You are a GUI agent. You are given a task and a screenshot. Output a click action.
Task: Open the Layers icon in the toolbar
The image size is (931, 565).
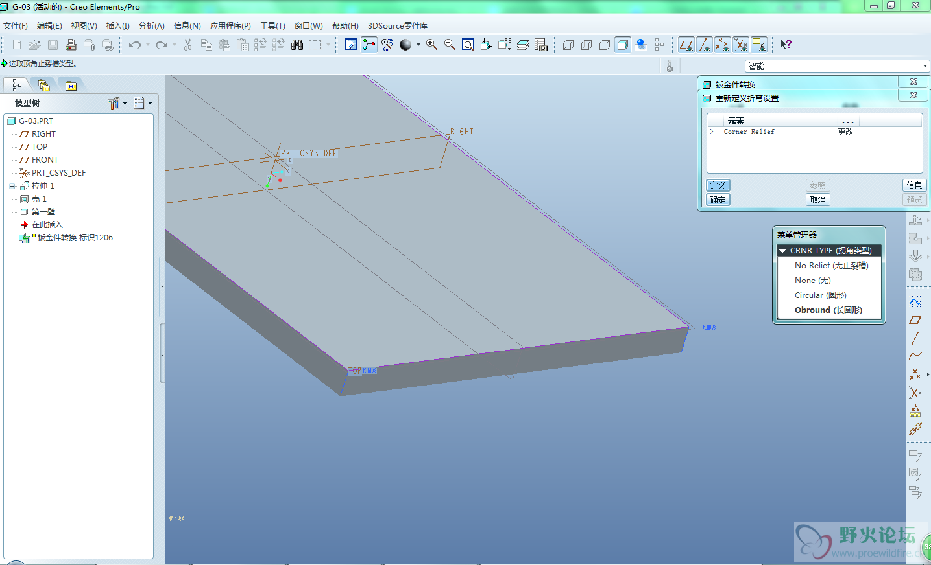523,45
